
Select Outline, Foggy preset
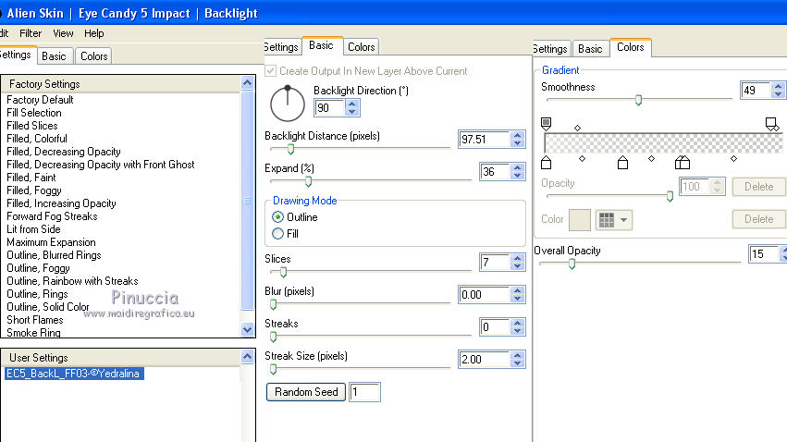click(38, 268)
